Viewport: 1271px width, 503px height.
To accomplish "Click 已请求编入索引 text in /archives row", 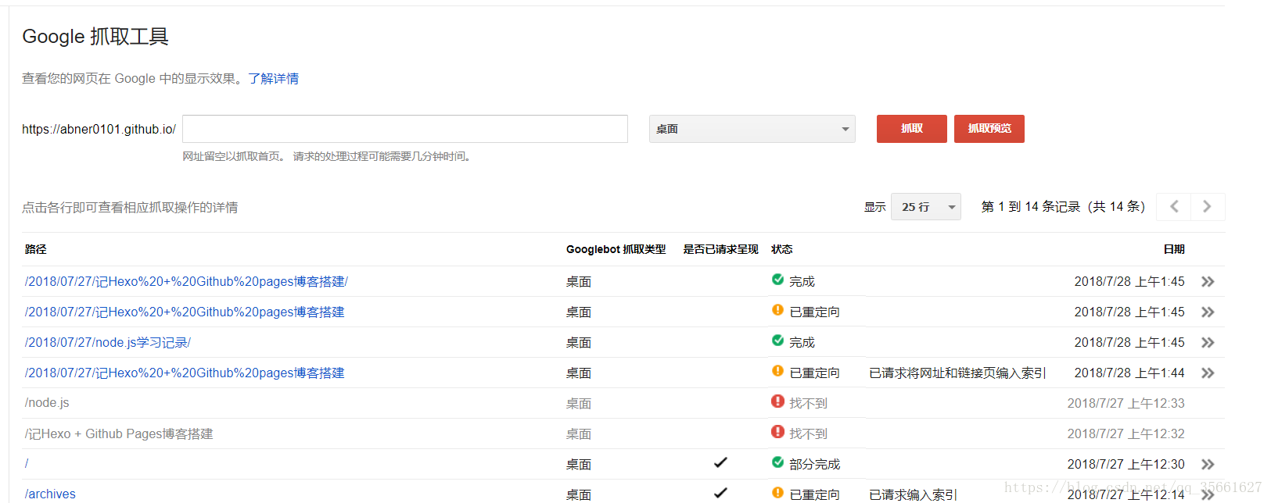I will [x=914, y=495].
